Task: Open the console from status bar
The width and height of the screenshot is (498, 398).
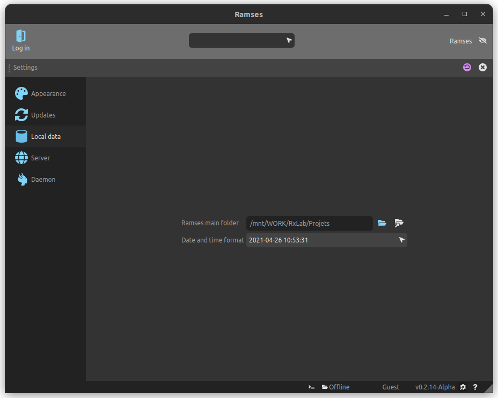Action: point(311,387)
